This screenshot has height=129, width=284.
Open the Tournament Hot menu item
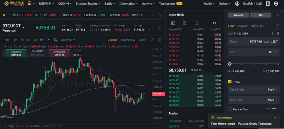point(171,3)
